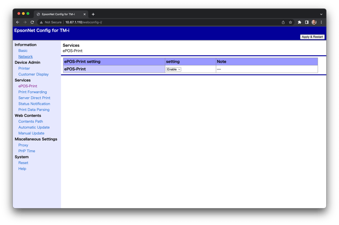Open the Proxy settings link
The height and width of the screenshot is (225, 339).
pos(23,145)
